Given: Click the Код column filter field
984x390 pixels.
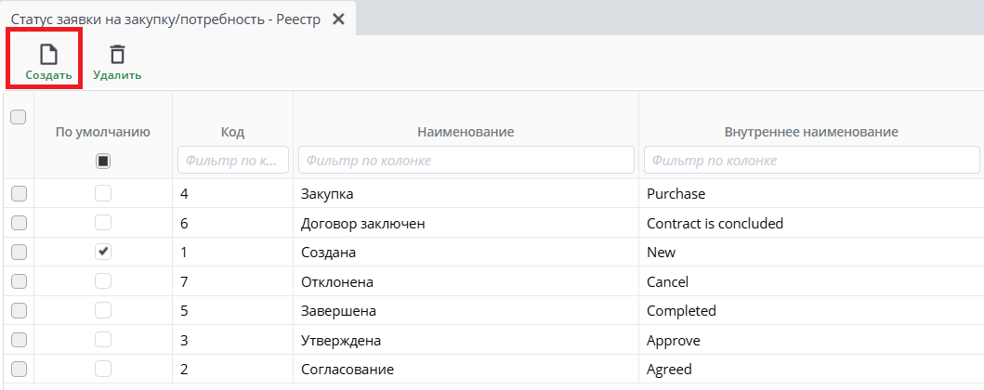Looking at the screenshot, I should 233,161.
